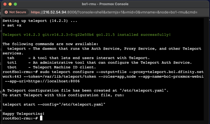Click the crossed-out https in address bar

[35, 12]
